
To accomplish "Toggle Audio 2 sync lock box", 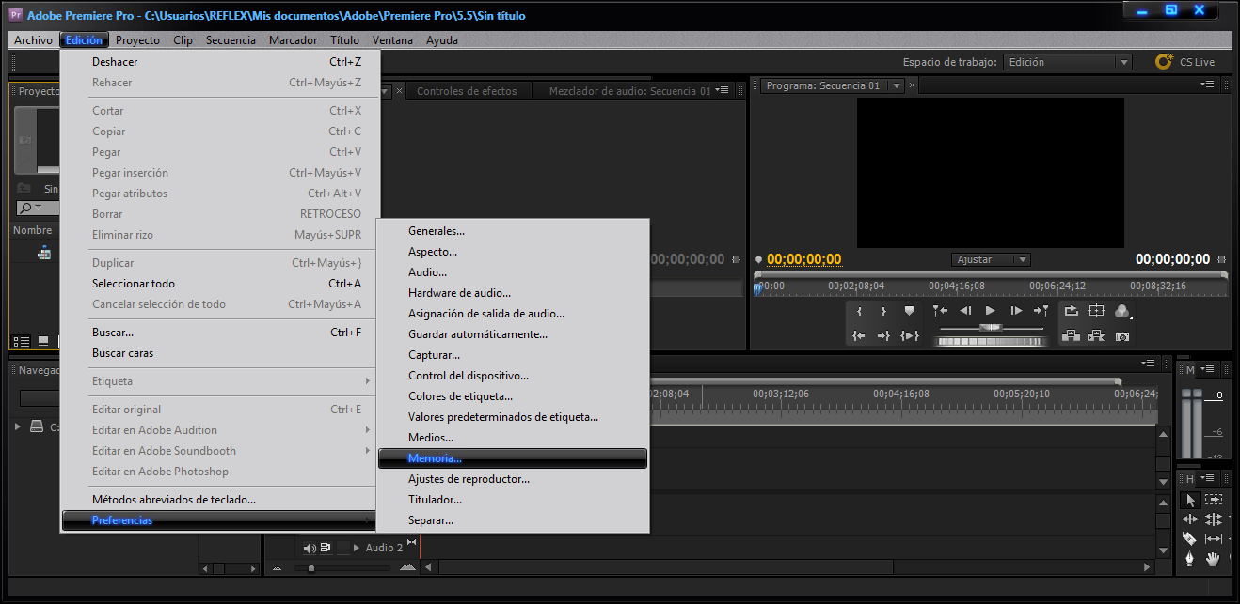I will click(x=326, y=548).
